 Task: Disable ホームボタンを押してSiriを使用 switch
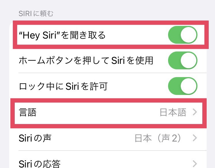point(183,60)
